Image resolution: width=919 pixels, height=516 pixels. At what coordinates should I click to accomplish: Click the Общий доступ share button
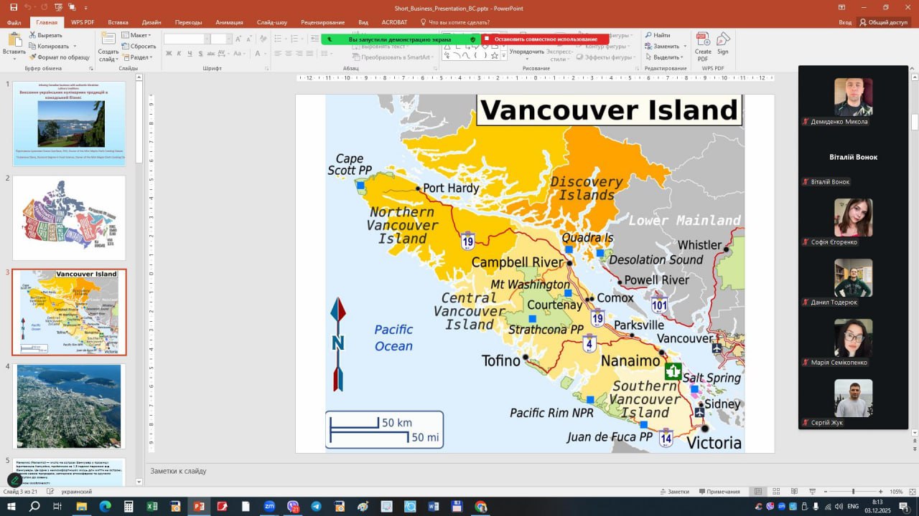[x=883, y=22]
